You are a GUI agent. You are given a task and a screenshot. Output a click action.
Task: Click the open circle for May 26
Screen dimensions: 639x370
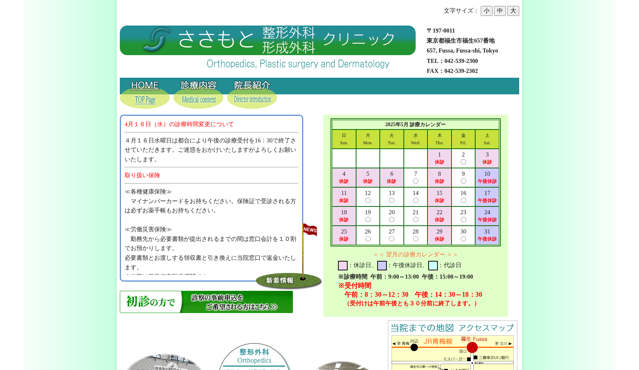click(368, 239)
